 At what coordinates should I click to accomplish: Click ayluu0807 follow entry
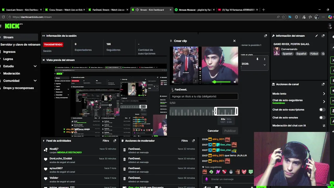(80, 170)
